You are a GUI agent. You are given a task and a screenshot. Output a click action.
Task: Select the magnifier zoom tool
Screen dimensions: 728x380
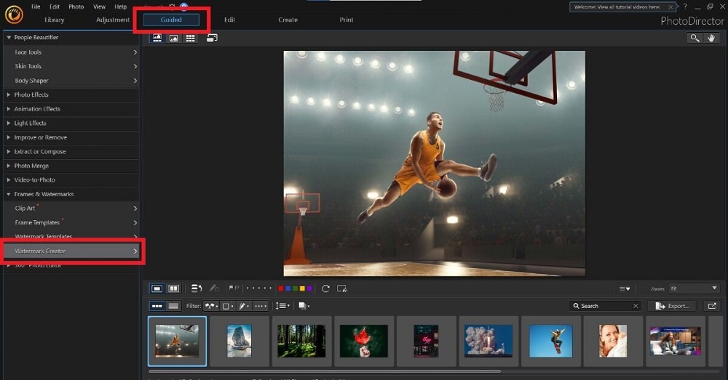click(x=695, y=38)
